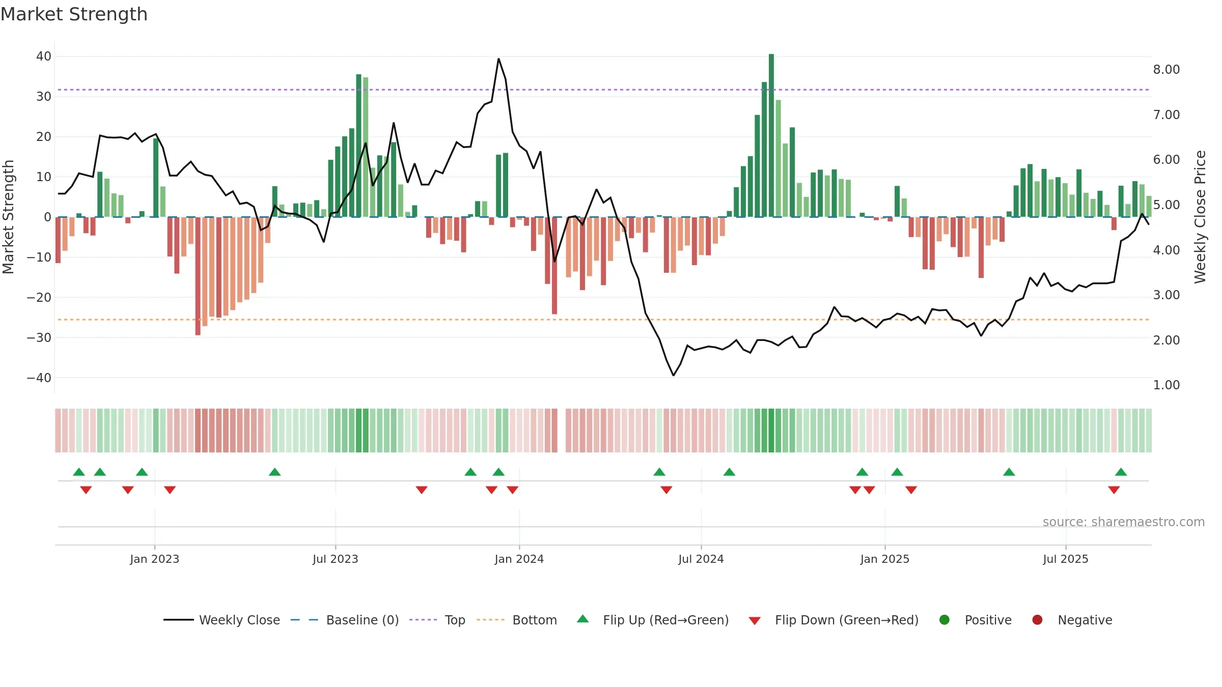
Task: Click the Jan 2024 date label
Action: click(x=519, y=559)
